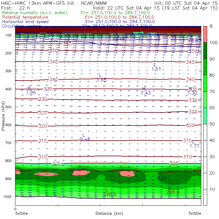Viewport: 219px width, 219px height.
Task: Click the 'NCAR/MMM' header text
Action: tap(94, 3)
